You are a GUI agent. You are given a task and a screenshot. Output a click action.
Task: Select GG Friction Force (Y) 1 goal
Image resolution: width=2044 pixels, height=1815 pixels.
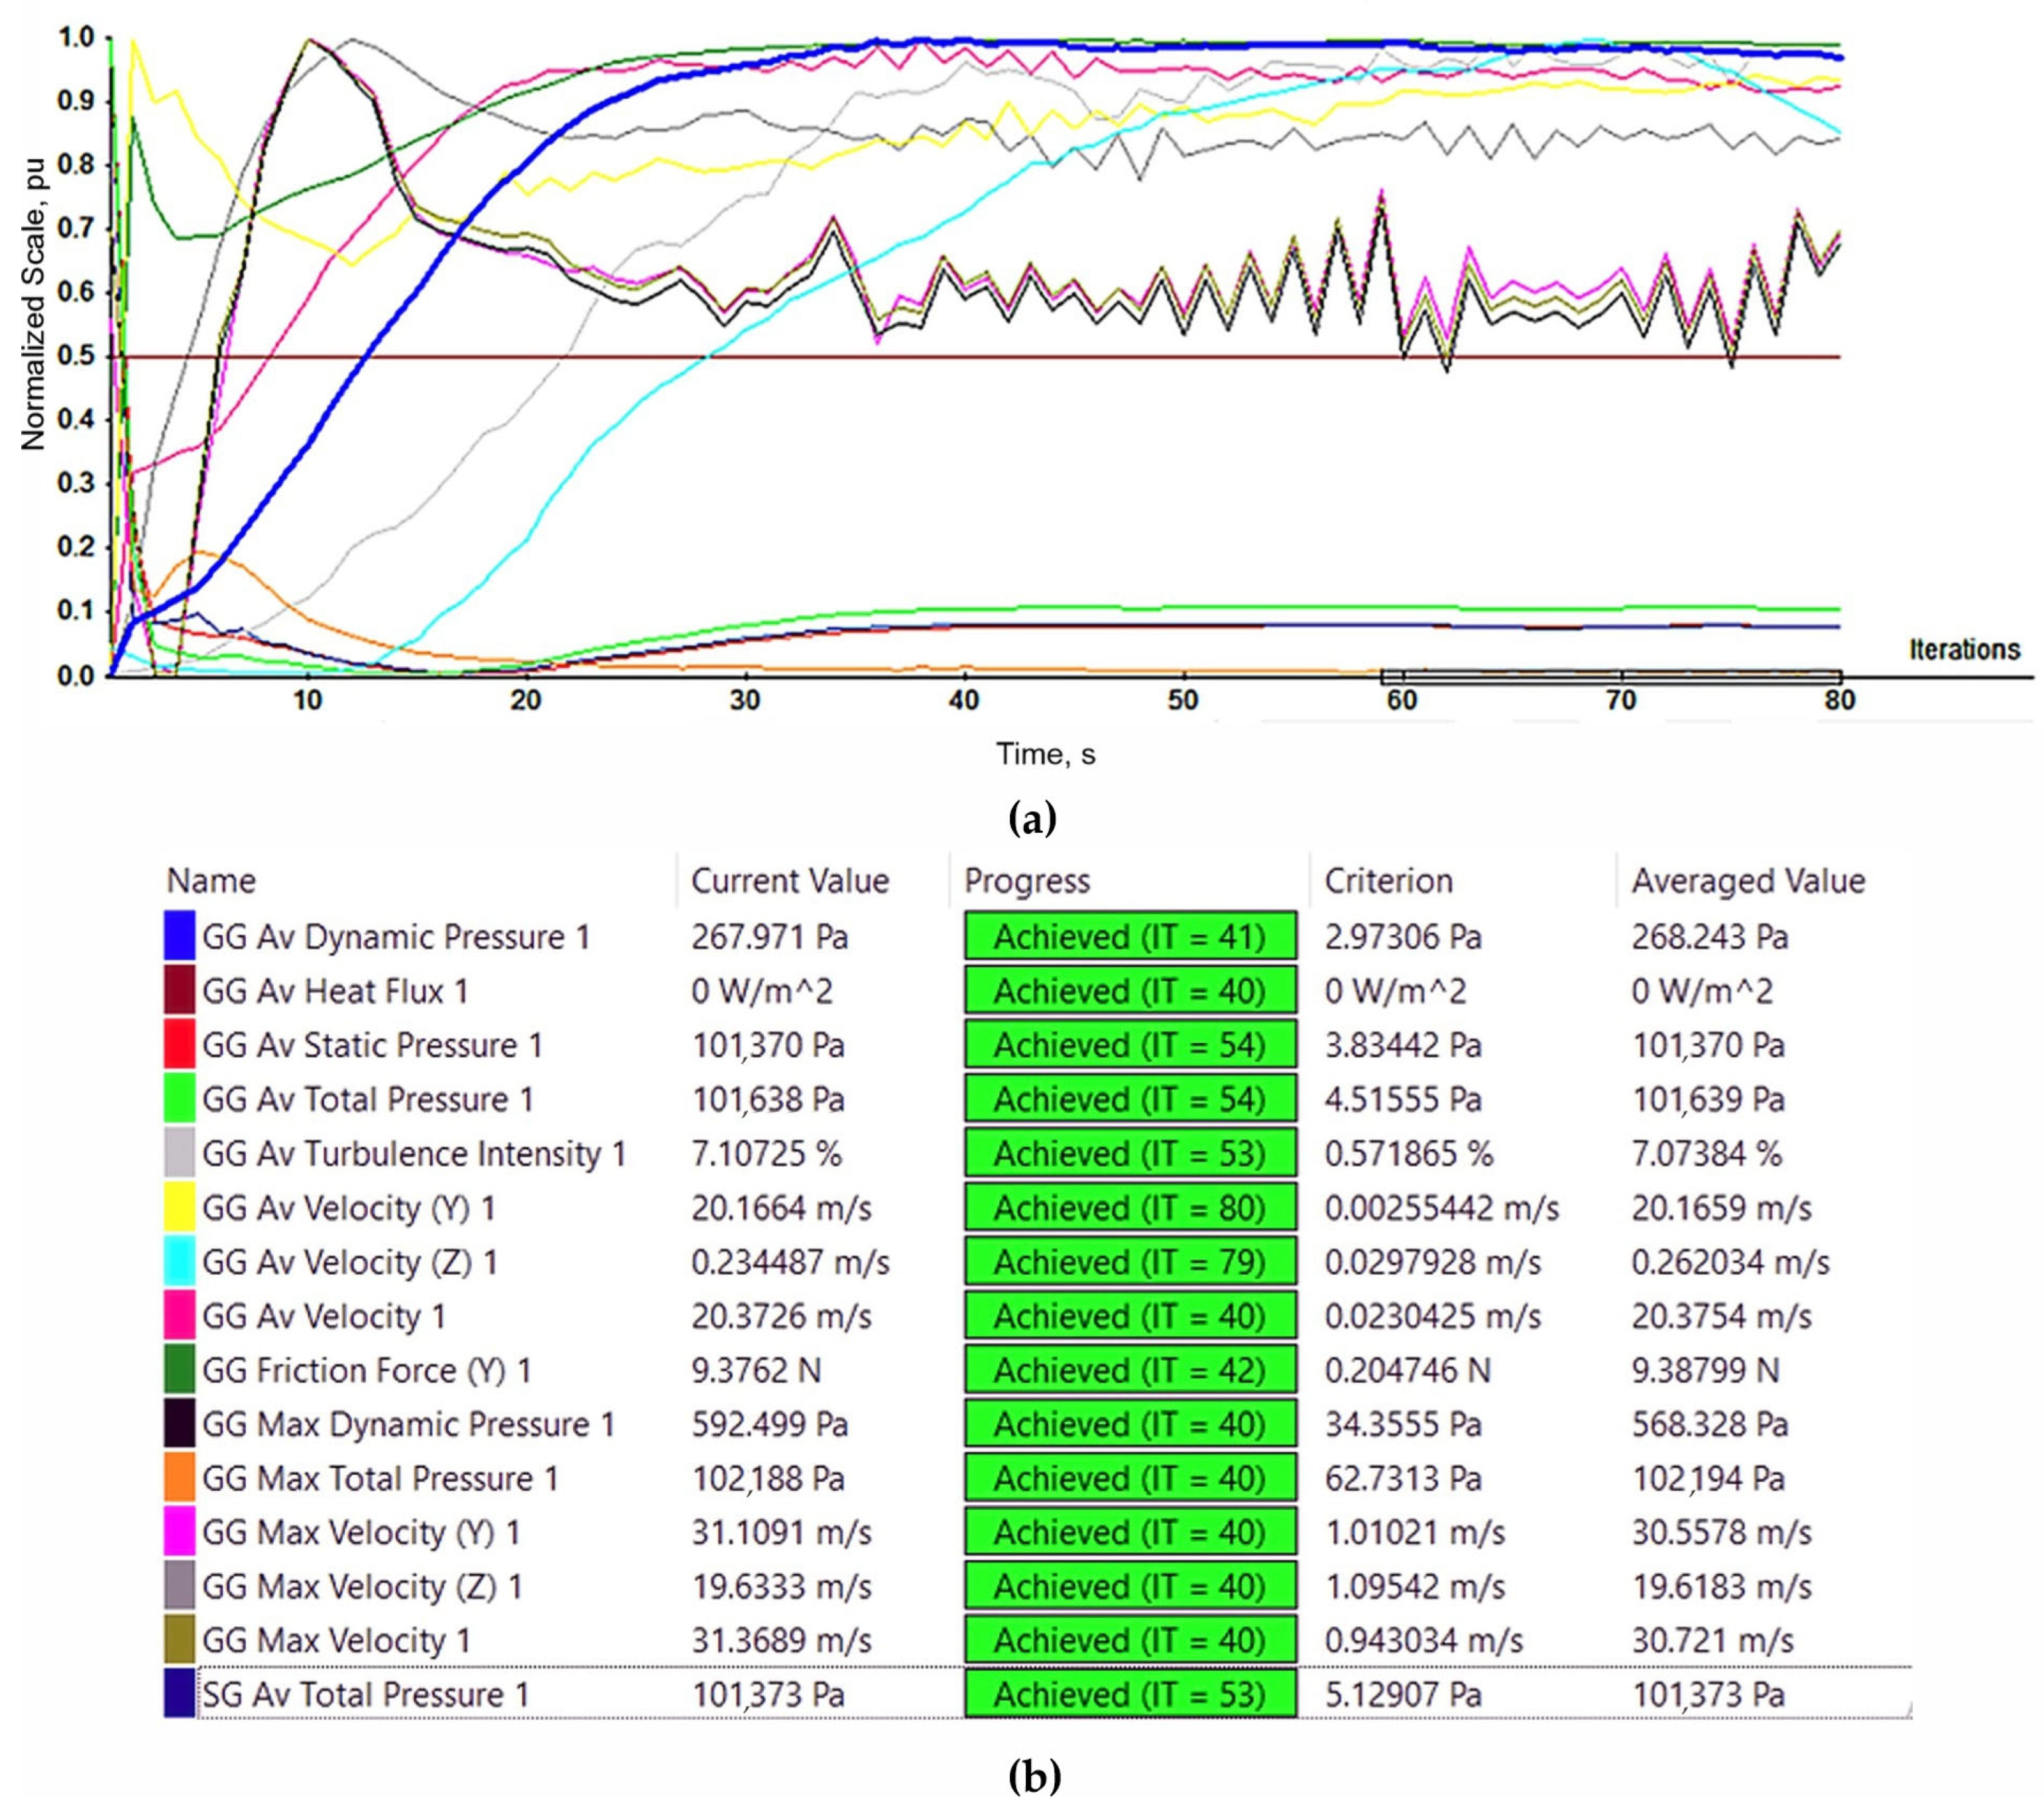click(x=366, y=1369)
